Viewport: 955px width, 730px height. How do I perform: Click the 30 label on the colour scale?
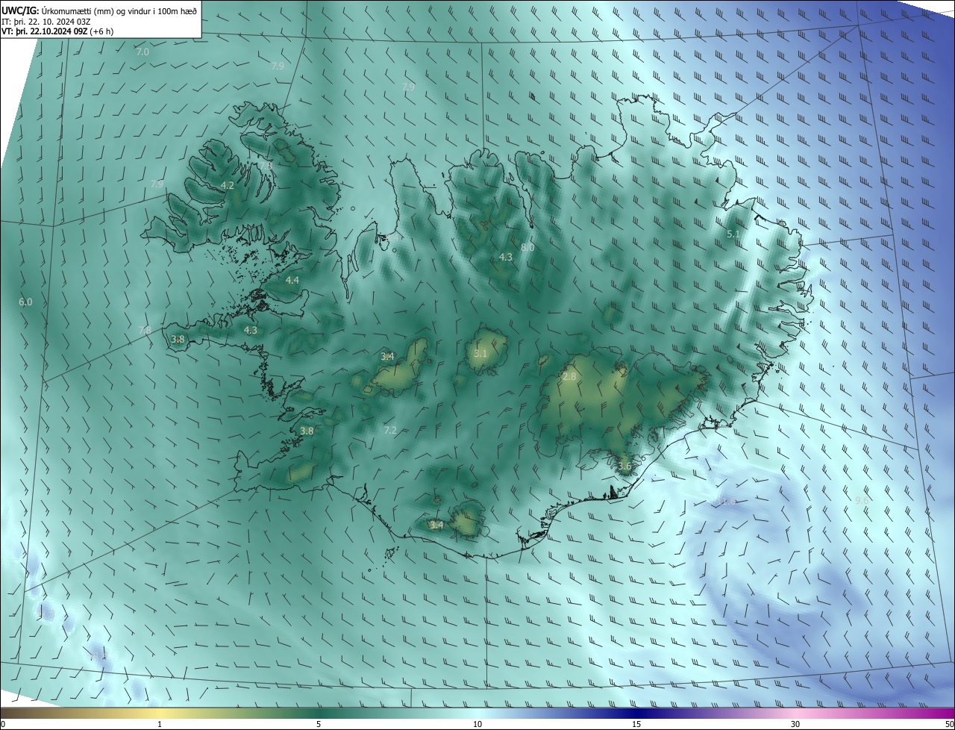point(795,724)
